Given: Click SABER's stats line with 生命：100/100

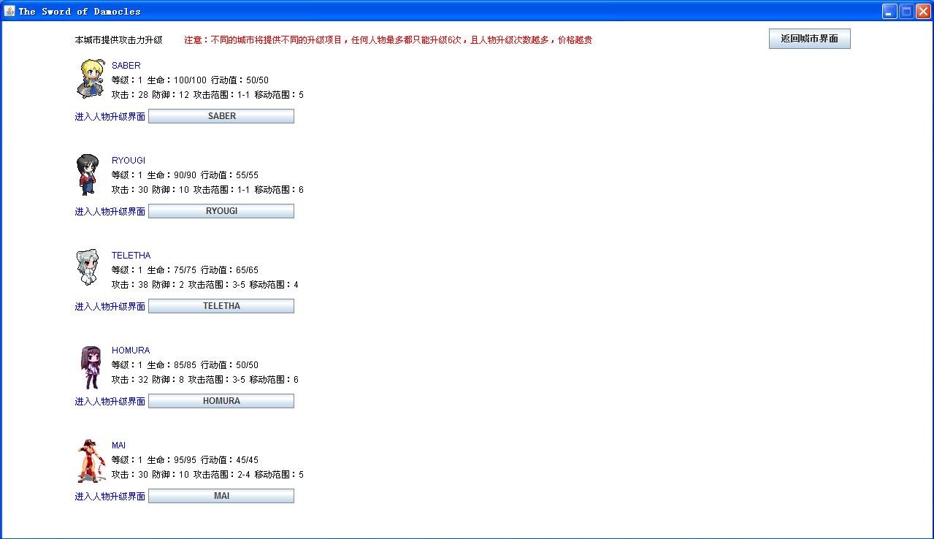Looking at the screenshot, I should (190, 80).
